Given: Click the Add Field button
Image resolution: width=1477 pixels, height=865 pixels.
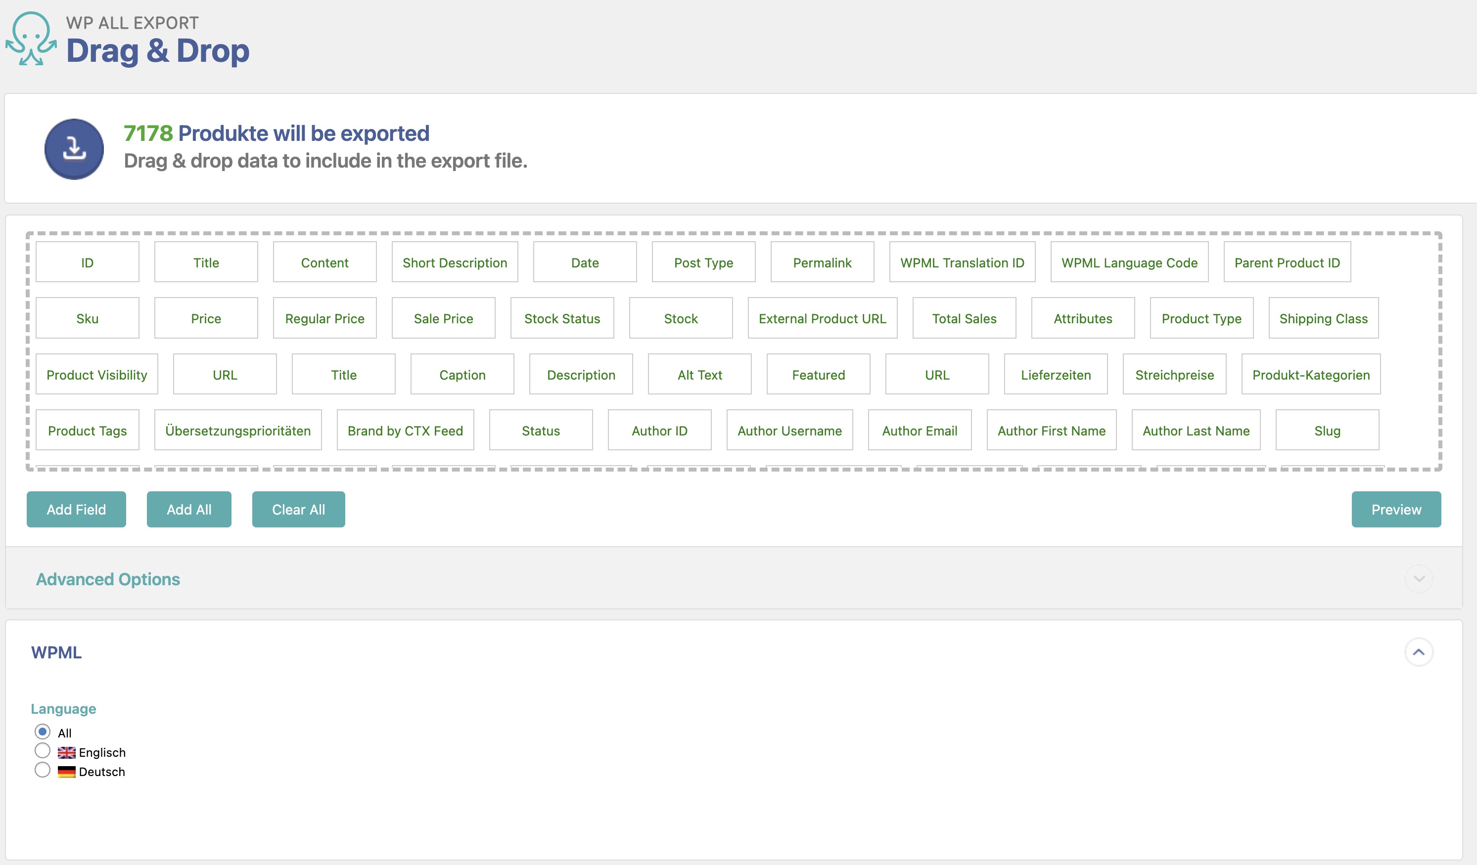Looking at the screenshot, I should tap(76, 510).
